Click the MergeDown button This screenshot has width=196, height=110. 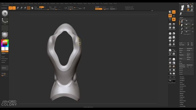pyautogui.click(x=183, y=65)
